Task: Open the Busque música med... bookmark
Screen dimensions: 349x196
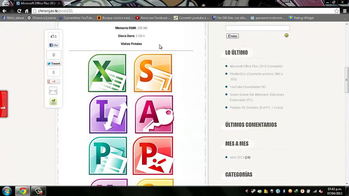Action: [x=115, y=18]
